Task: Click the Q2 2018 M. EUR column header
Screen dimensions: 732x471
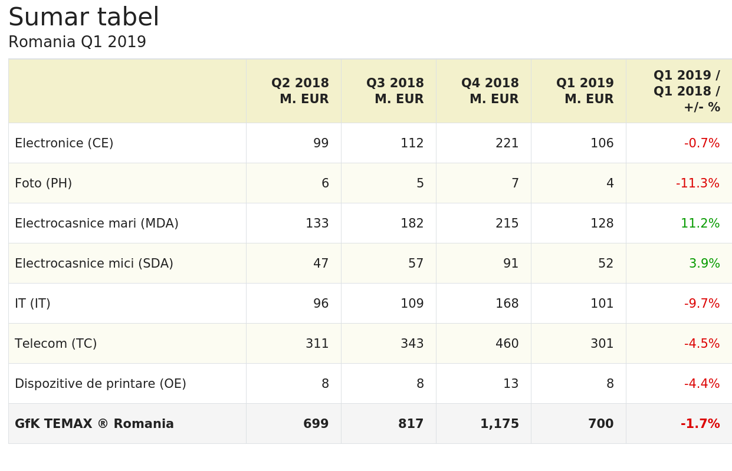Action: click(x=300, y=91)
